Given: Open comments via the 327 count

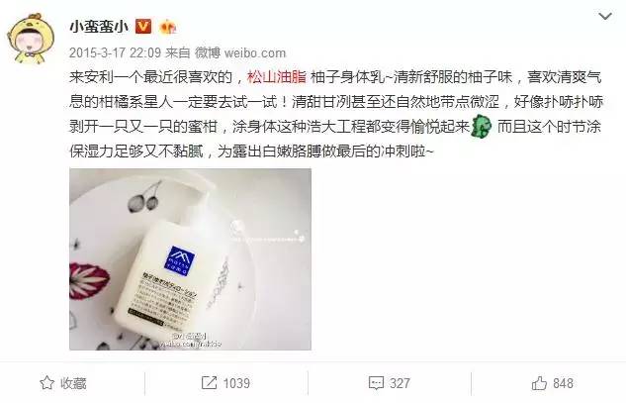Looking at the screenshot, I should (400, 383).
